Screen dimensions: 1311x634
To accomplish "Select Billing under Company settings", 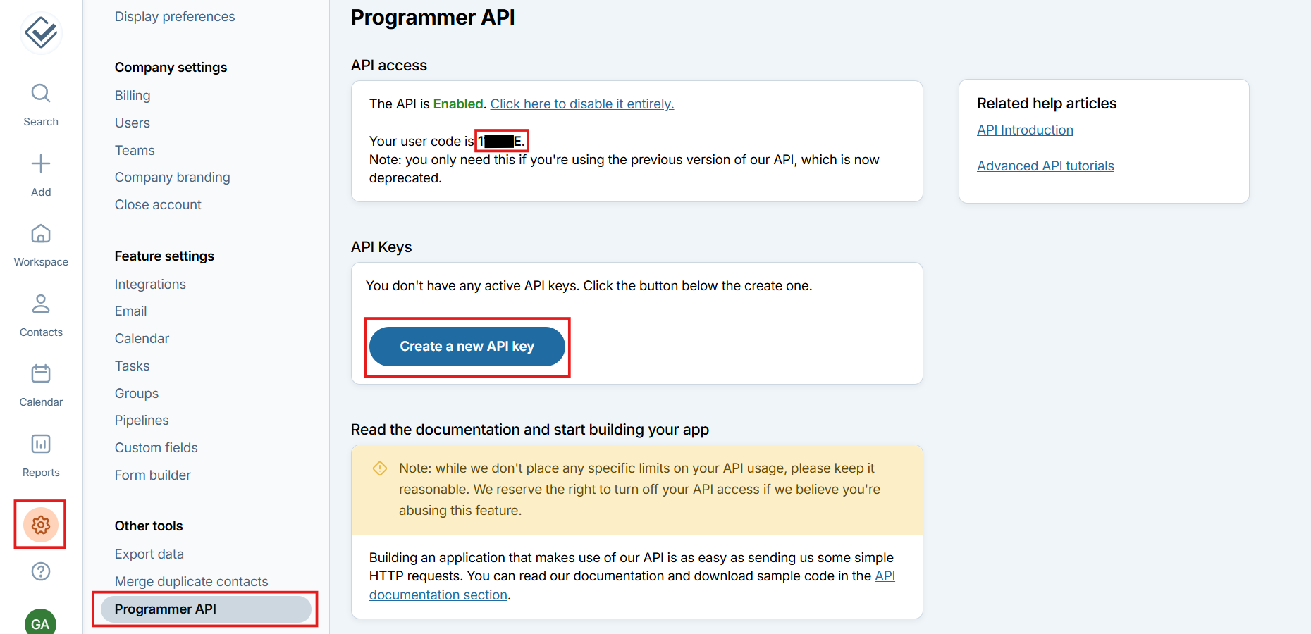I will coord(133,95).
